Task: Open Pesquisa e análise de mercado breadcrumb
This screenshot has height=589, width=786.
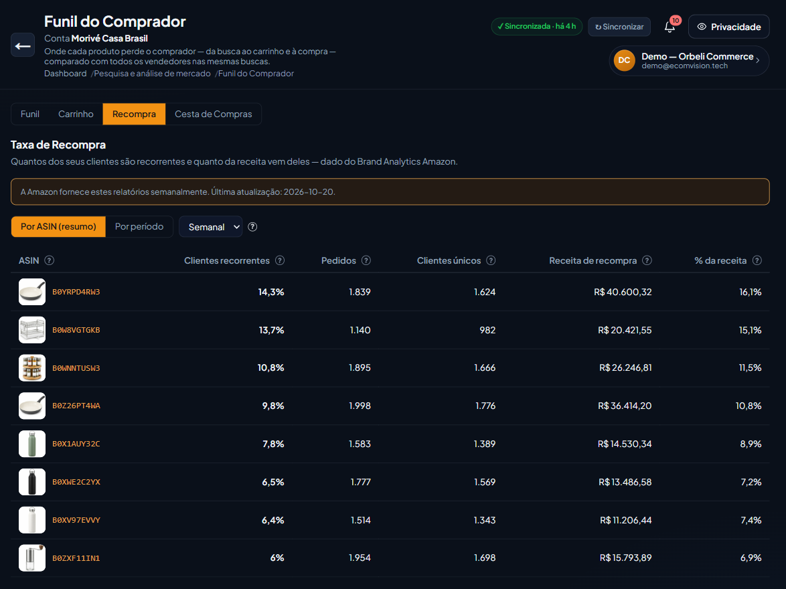Action: tap(153, 73)
